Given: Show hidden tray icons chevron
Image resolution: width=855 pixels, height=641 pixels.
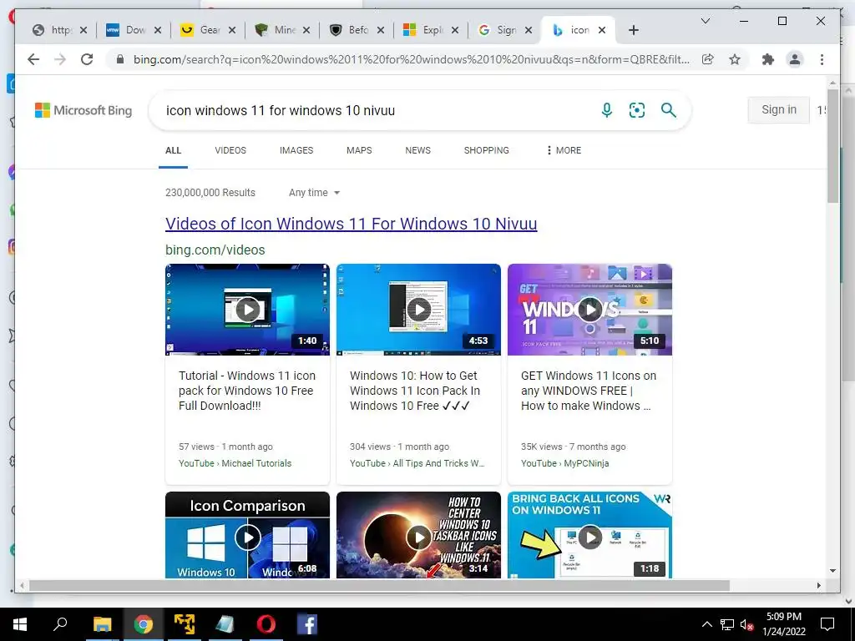Looking at the screenshot, I should [x=706, y=624].
